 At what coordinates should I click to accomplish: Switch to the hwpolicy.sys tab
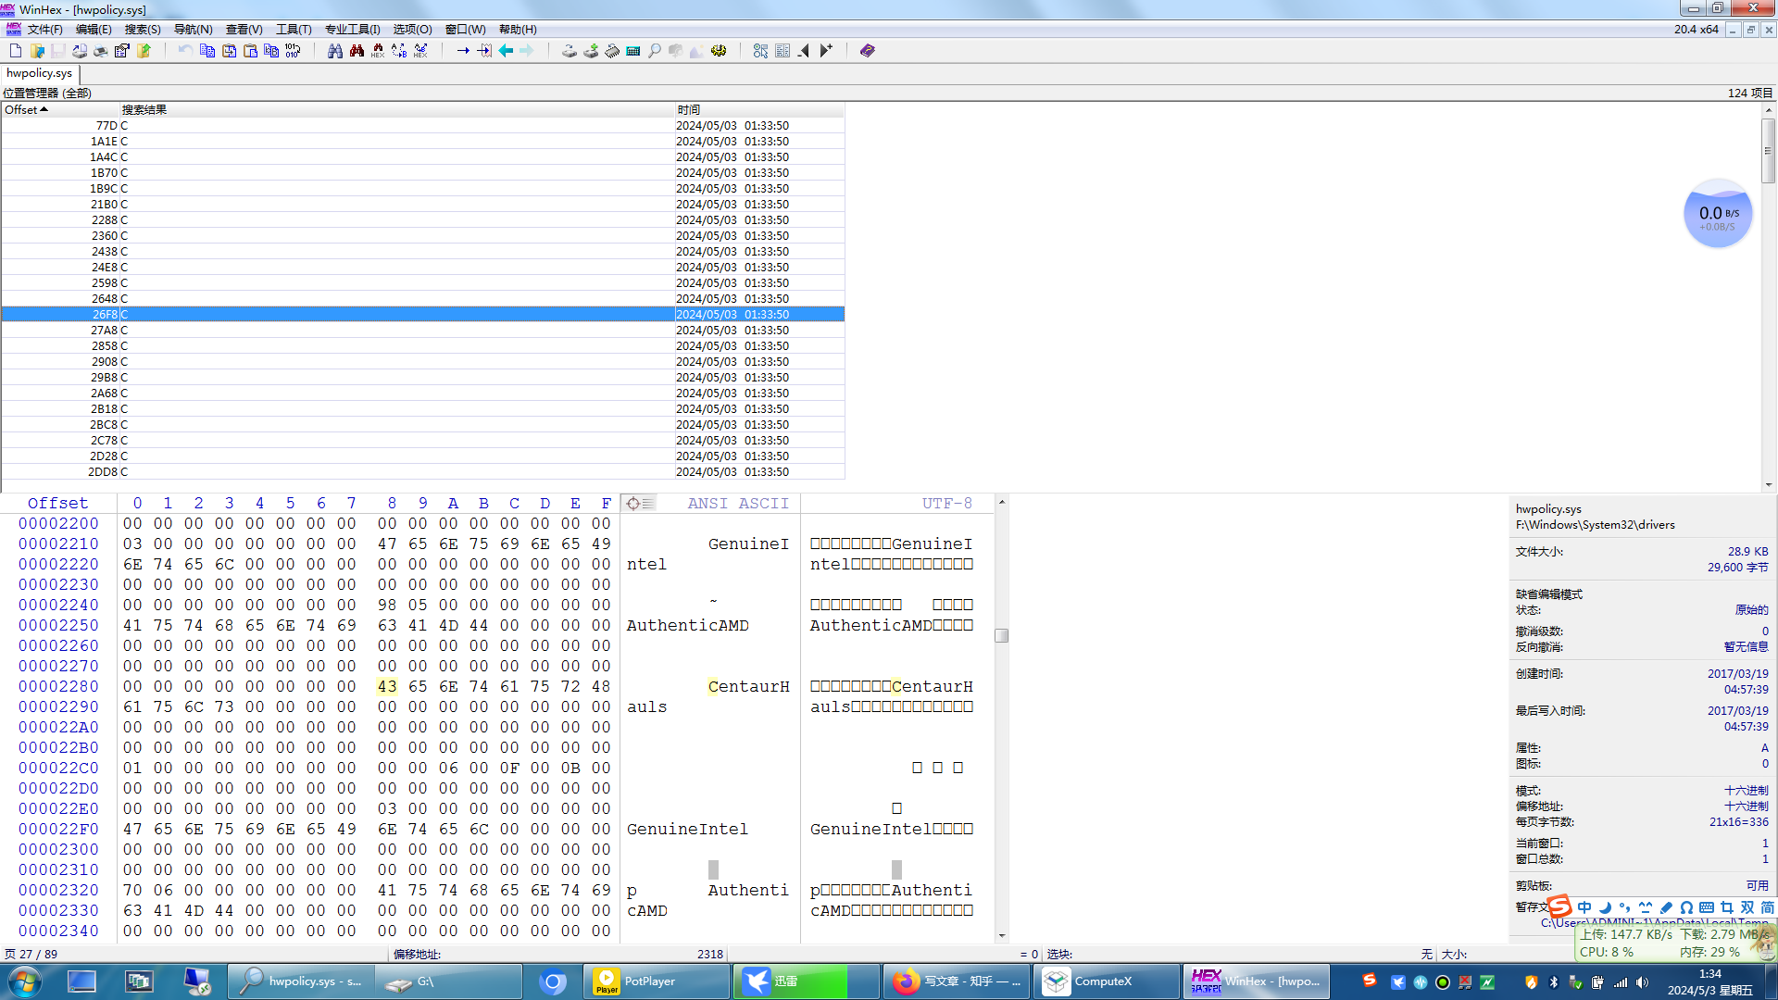coord(40,73)
